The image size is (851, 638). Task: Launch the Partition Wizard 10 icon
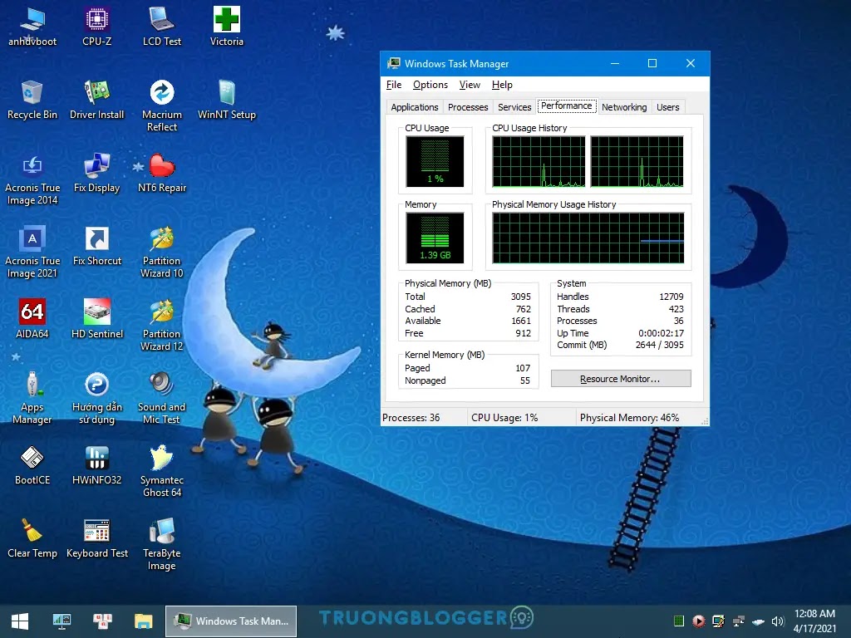(162, 253)
